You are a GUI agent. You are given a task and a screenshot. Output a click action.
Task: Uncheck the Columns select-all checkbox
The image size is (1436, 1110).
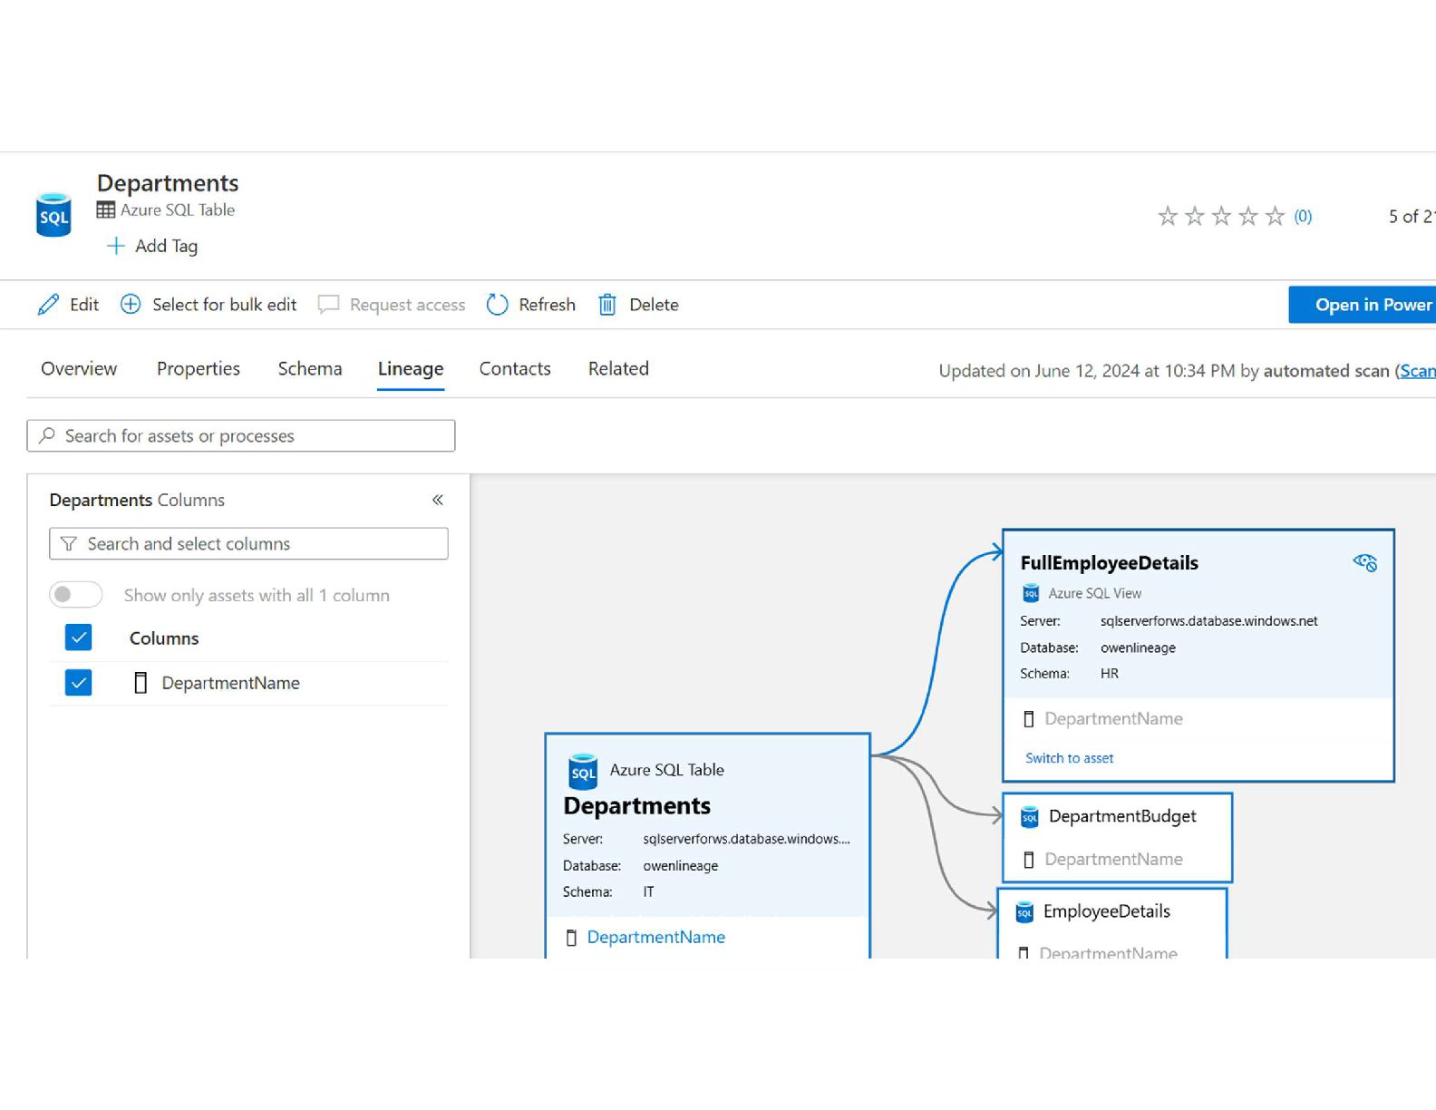pos(79,638)
